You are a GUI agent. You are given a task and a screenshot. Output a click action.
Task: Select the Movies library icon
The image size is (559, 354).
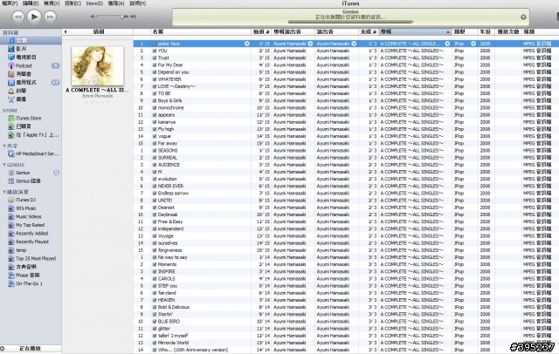click(x=11, y=49)
